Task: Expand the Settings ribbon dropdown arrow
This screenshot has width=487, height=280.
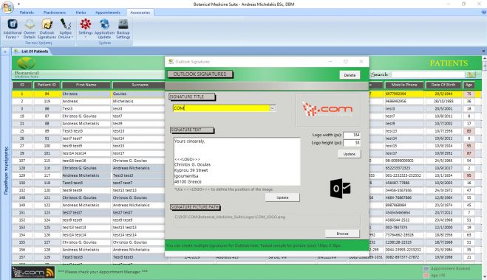Action: pos(86,37)
